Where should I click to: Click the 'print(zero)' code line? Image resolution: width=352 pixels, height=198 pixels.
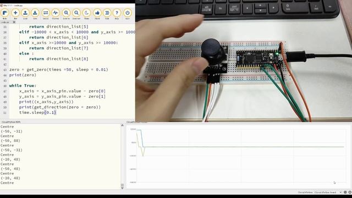click(x=23, y=75)
